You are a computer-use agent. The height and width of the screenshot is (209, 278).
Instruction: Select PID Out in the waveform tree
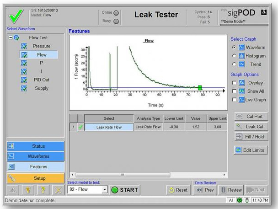click(x=42, y=80)
